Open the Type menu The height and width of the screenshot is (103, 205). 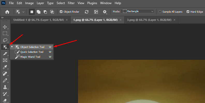[50, 3]
